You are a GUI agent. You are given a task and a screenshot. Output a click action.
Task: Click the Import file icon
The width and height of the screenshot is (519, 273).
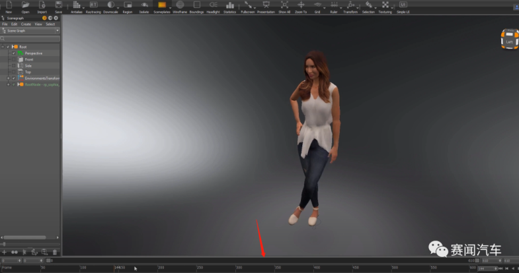point(42,5)
